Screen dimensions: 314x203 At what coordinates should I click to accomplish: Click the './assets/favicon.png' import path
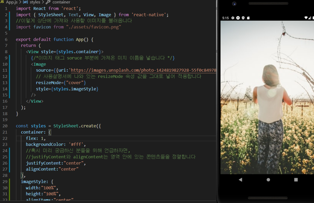click(93, 27)
